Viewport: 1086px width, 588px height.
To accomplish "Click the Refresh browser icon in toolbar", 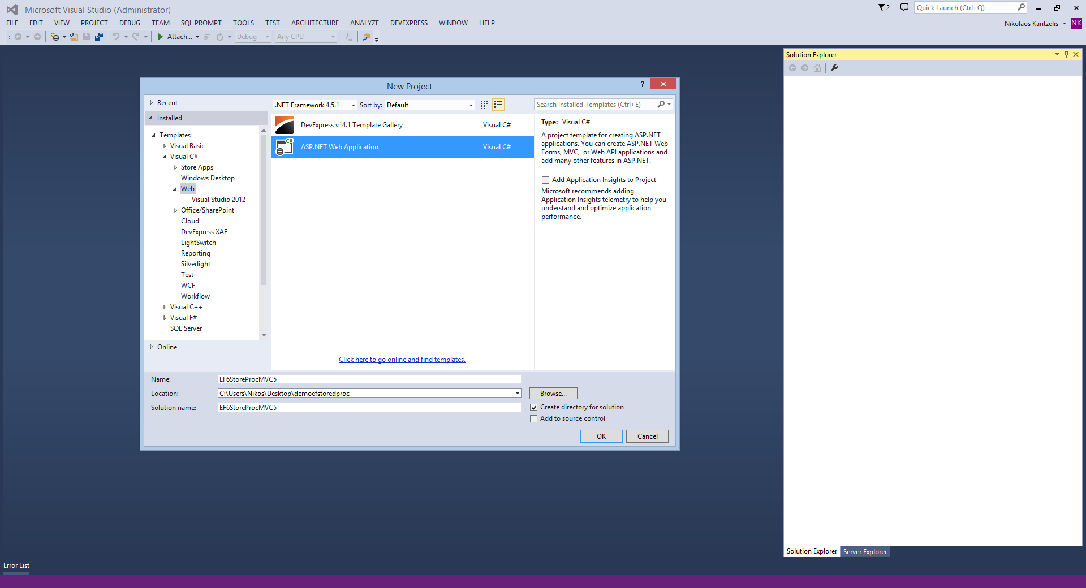I will click(x=219, y=37).
